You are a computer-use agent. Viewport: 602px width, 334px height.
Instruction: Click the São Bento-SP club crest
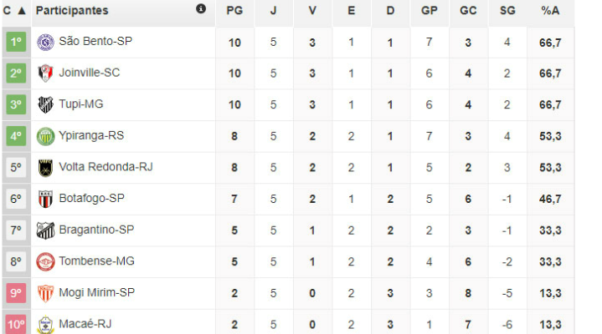tap(45, 42)
